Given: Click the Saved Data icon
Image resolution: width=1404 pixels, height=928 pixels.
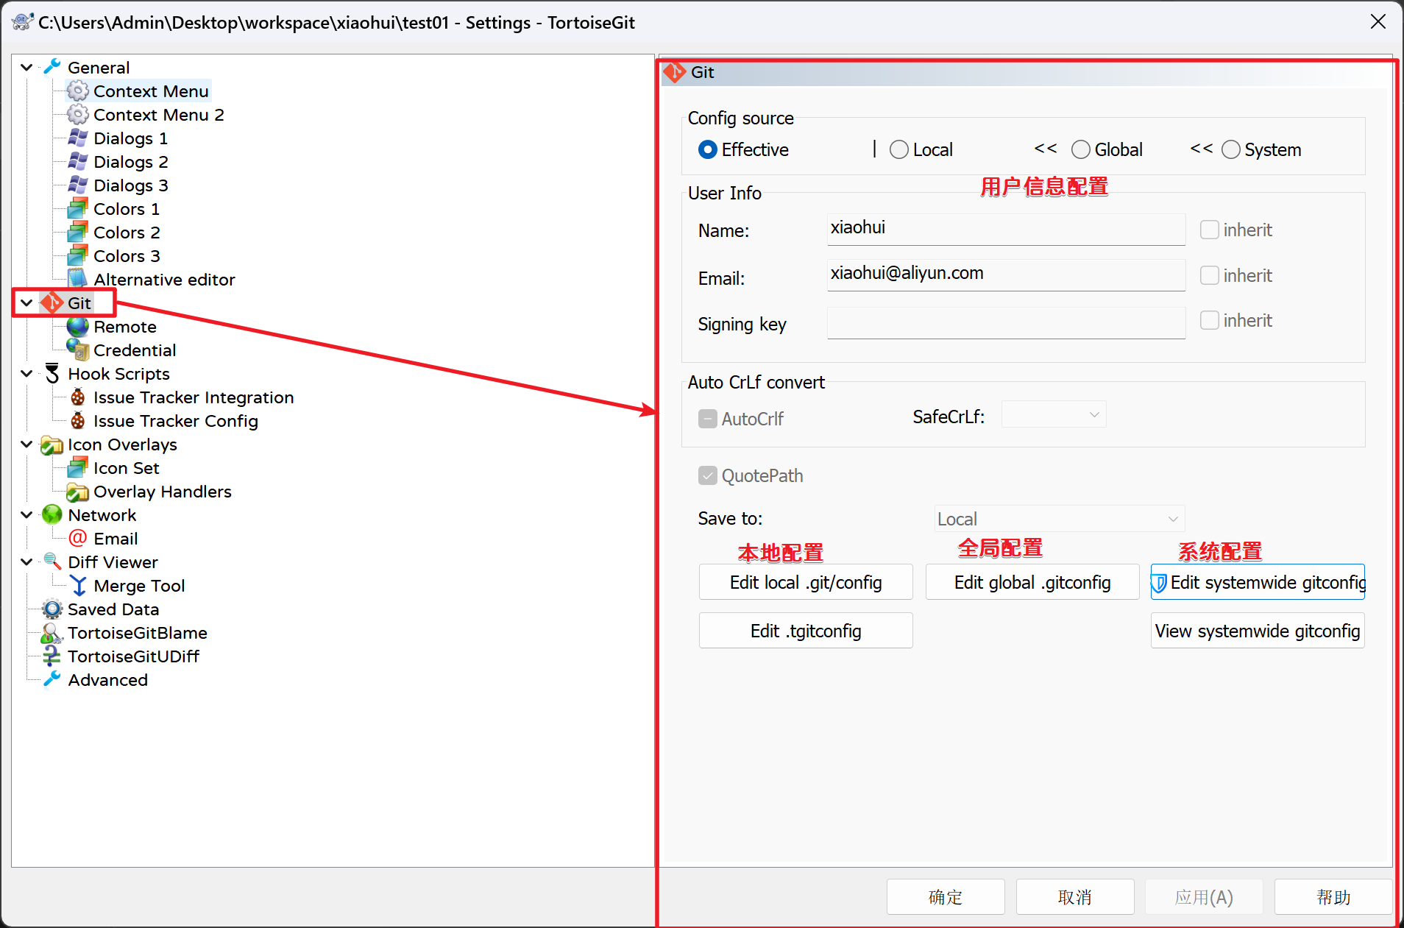Looking at the screenshot, I should point(52,609).
